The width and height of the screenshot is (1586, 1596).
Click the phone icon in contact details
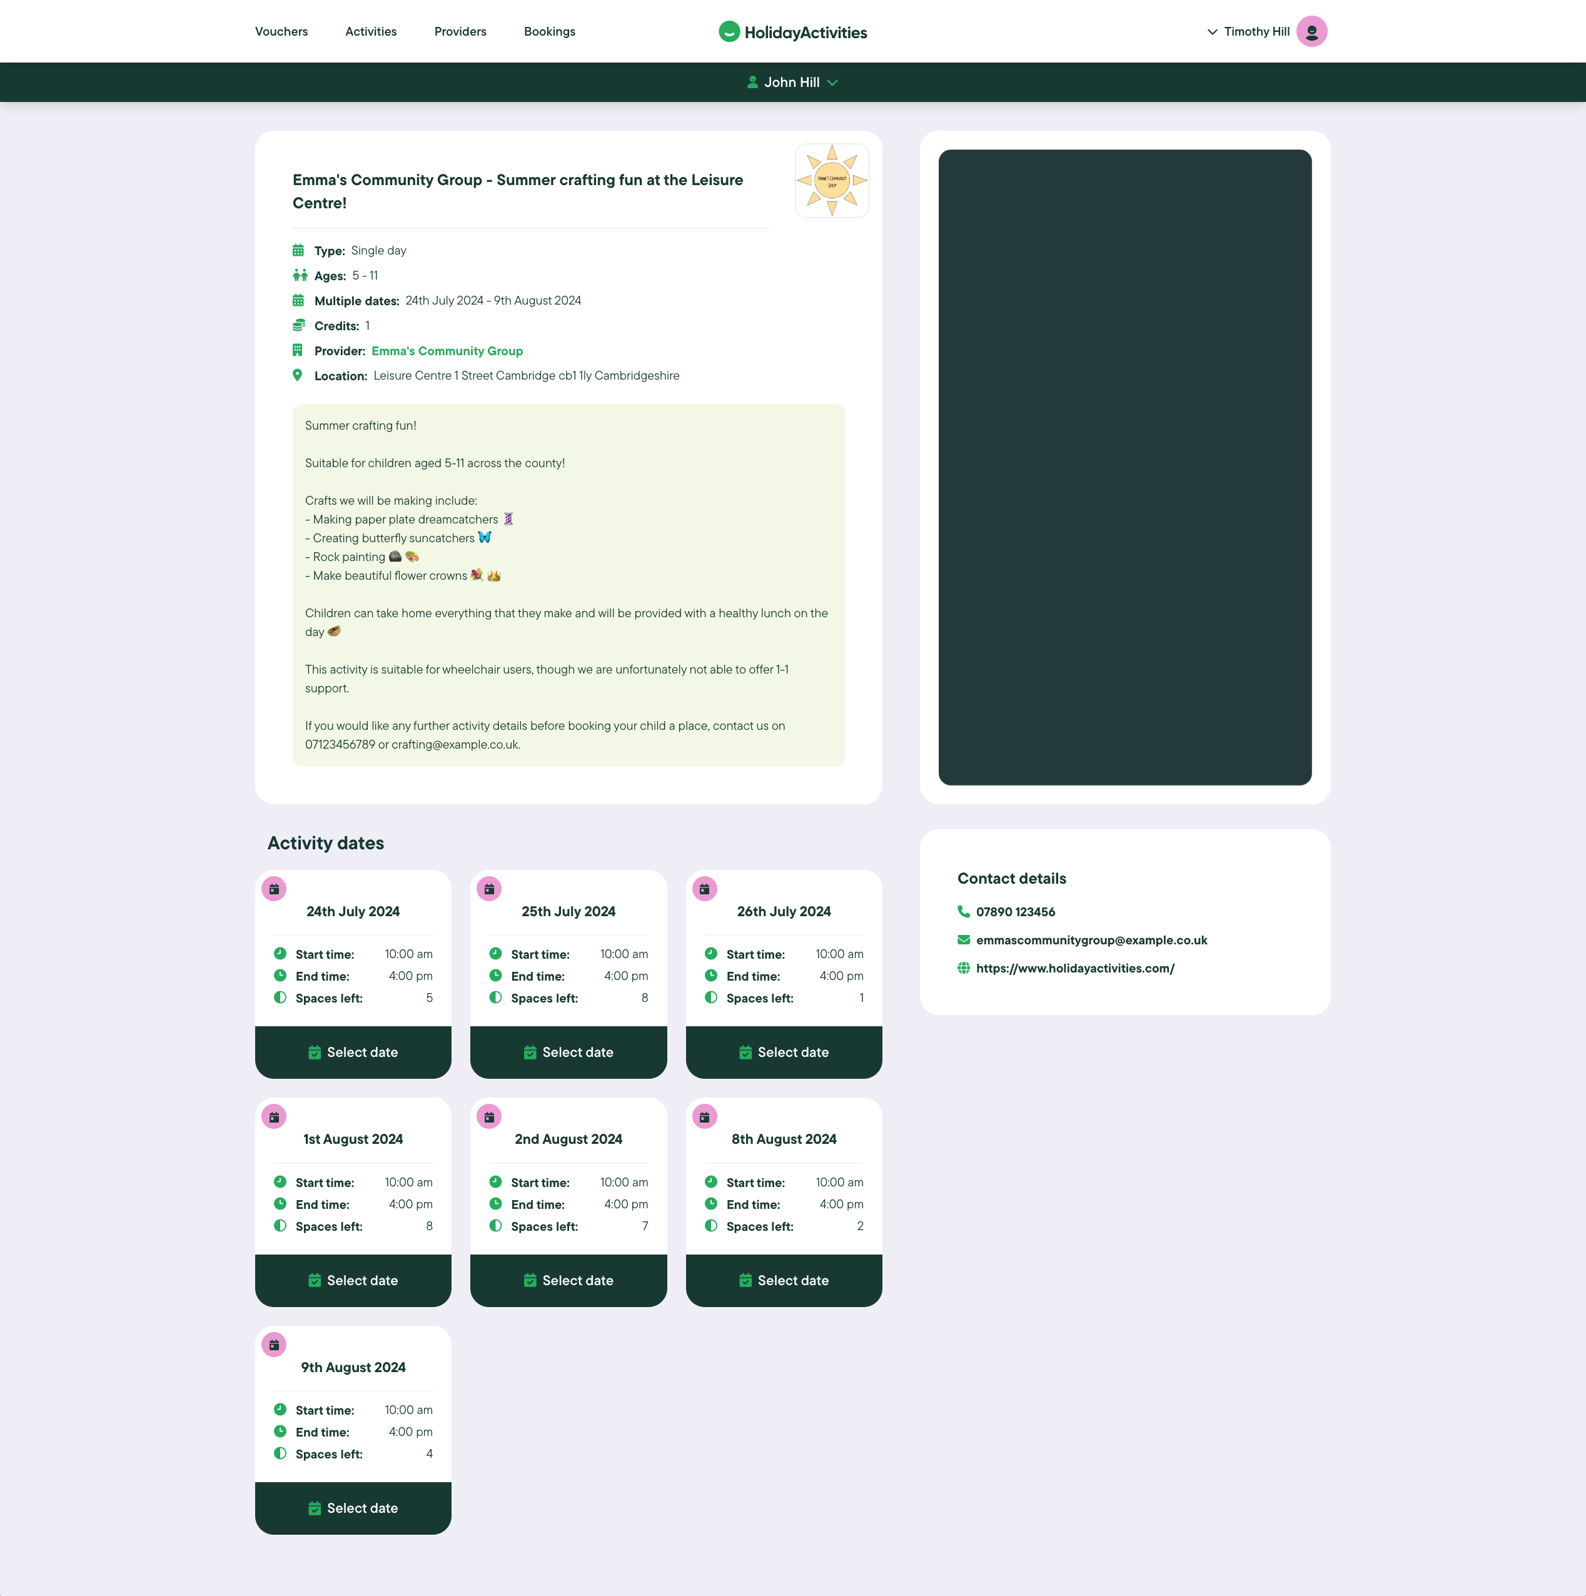click(x=963, y=912)
